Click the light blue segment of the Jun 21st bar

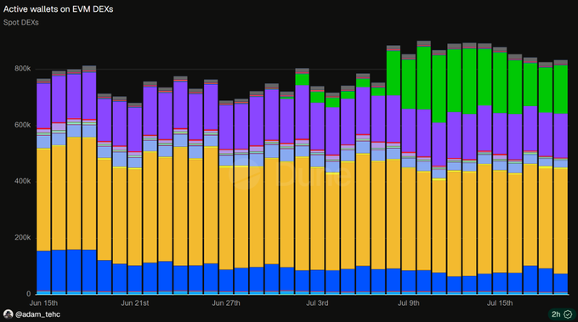pos(135,163)
